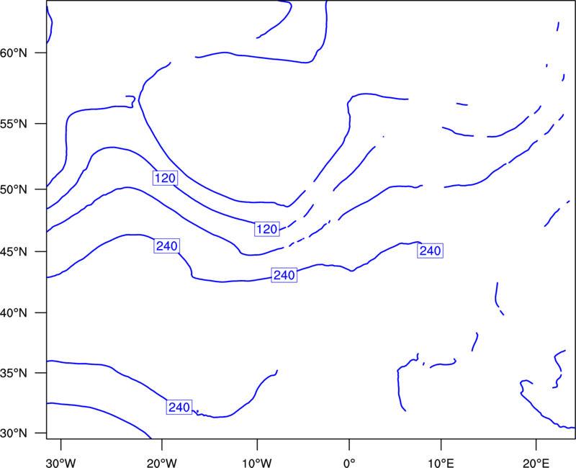Select the 0° longitude axis label
The image size is (576, 468).
[349, 463]
